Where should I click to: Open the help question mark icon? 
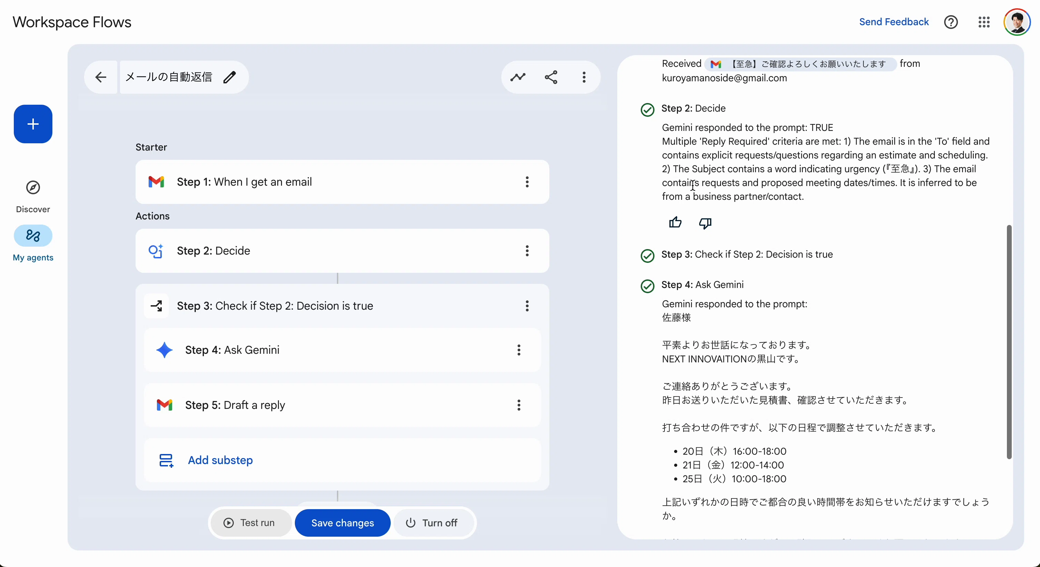951,22
